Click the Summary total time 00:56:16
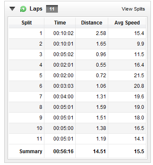Screen dimensions: 153x165 point(63,151)
